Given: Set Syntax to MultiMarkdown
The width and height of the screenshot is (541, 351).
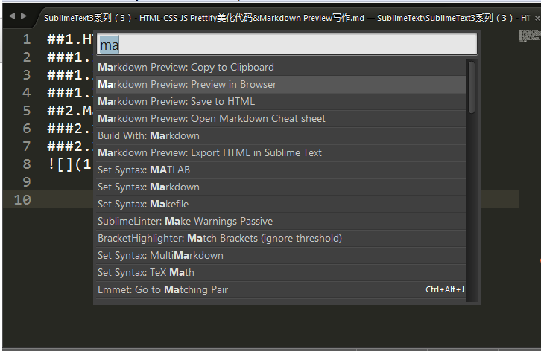Looking at the screenshot, I should click(281, 256).
